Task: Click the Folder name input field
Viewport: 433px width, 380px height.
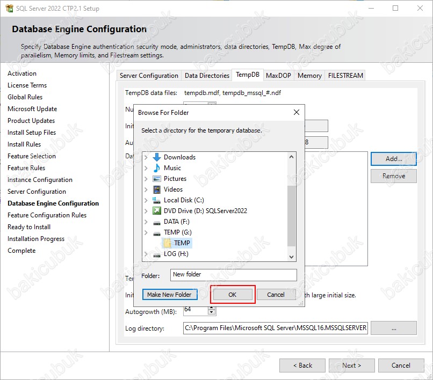Action: pyautogui.click(x=233, y=275)
